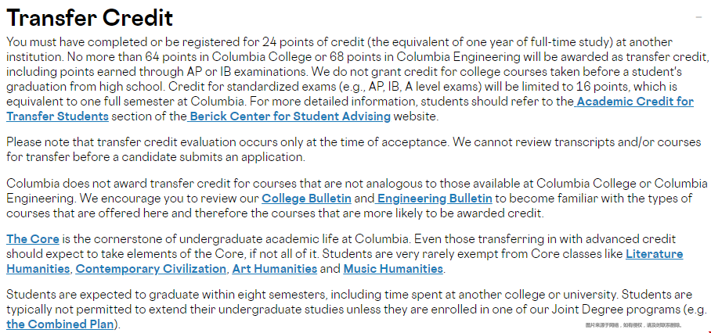Click the phrase "24 points of credit"
711x333 pixels.
click(313, 42)
